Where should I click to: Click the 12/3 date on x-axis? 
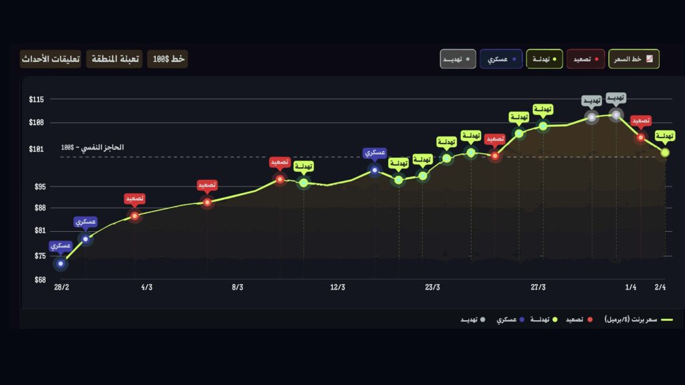coord(337,287)
